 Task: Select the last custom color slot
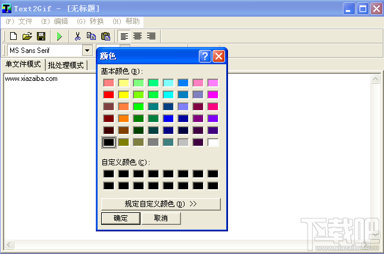click(x=213, y=186)
